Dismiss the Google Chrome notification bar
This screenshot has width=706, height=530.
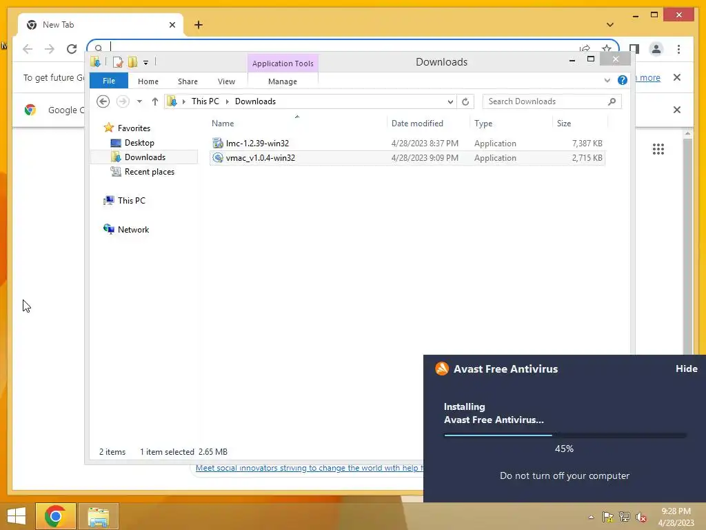(x=677, y=110)
